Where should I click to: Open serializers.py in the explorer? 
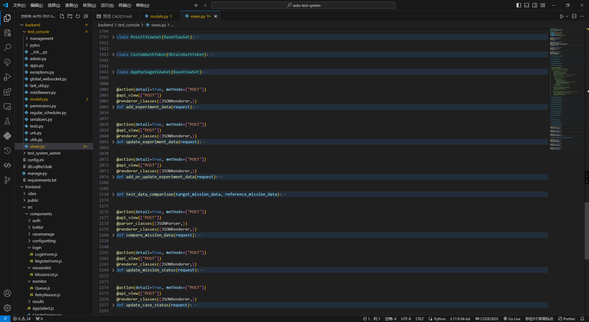coord(41,119)
